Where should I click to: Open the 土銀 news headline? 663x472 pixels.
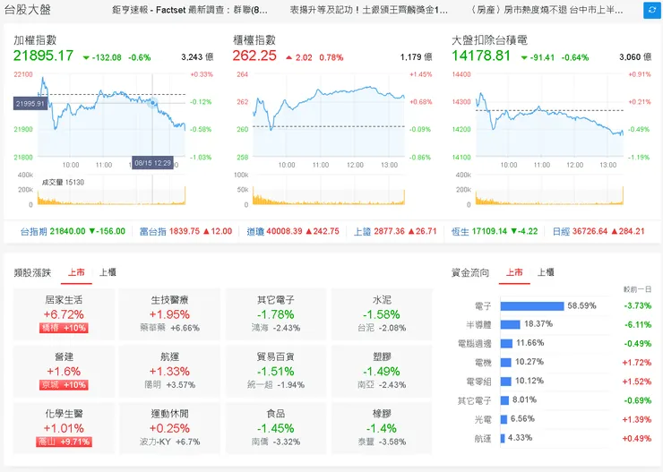pyautogui.click(x=369, y=10)
